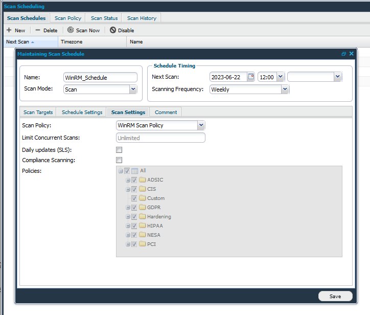
Task: Switch to the Scan Targets tab
Action: (x=38, y=112)
